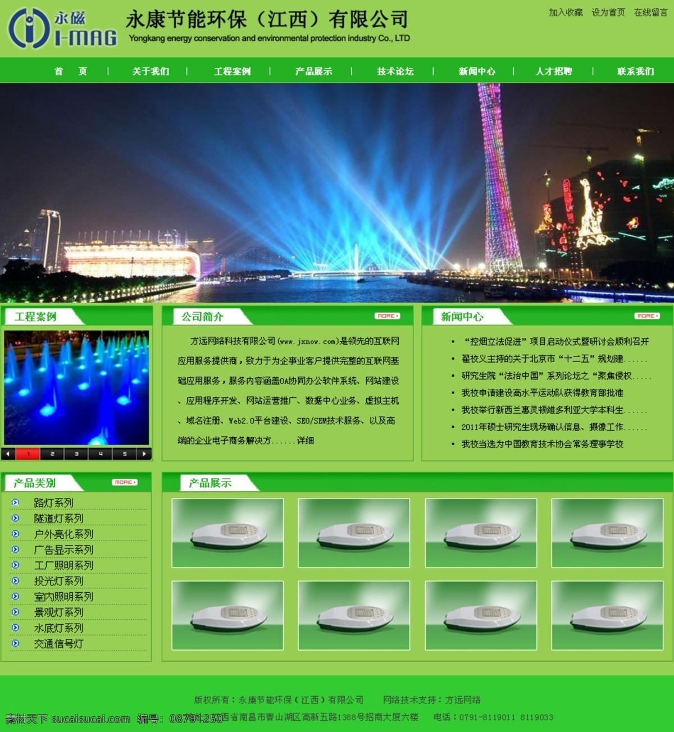Click MORE button in 产品类别 panel

(125, 482)
